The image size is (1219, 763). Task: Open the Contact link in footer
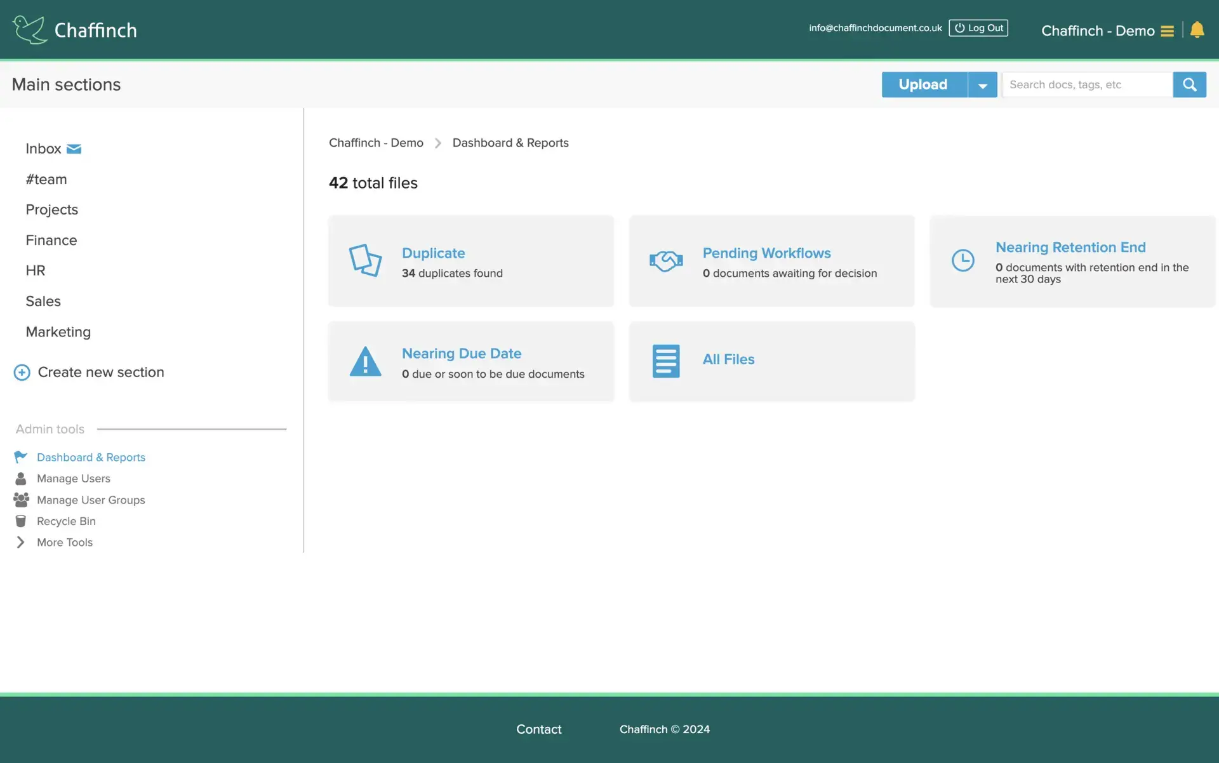pyautogui.click(x=538, y=729)
